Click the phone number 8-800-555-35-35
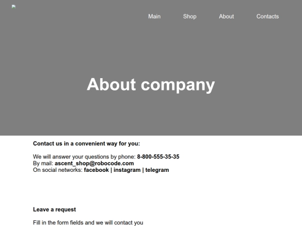Screen dimensions: 302x226 pos(158,157)
